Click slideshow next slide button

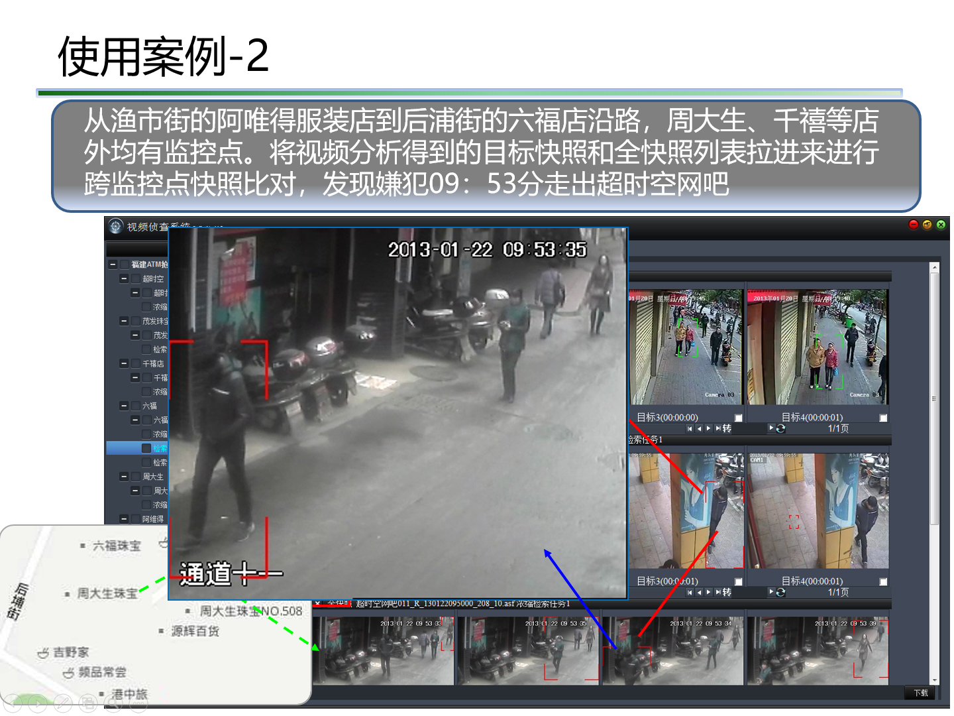click(x=38, y=703)
